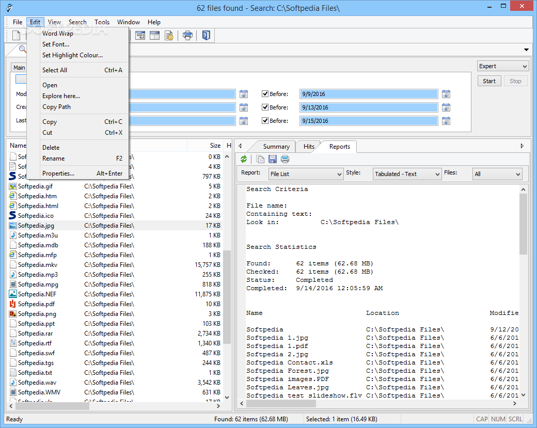
Task: Click the green refresh report icon
Action: 244,159
